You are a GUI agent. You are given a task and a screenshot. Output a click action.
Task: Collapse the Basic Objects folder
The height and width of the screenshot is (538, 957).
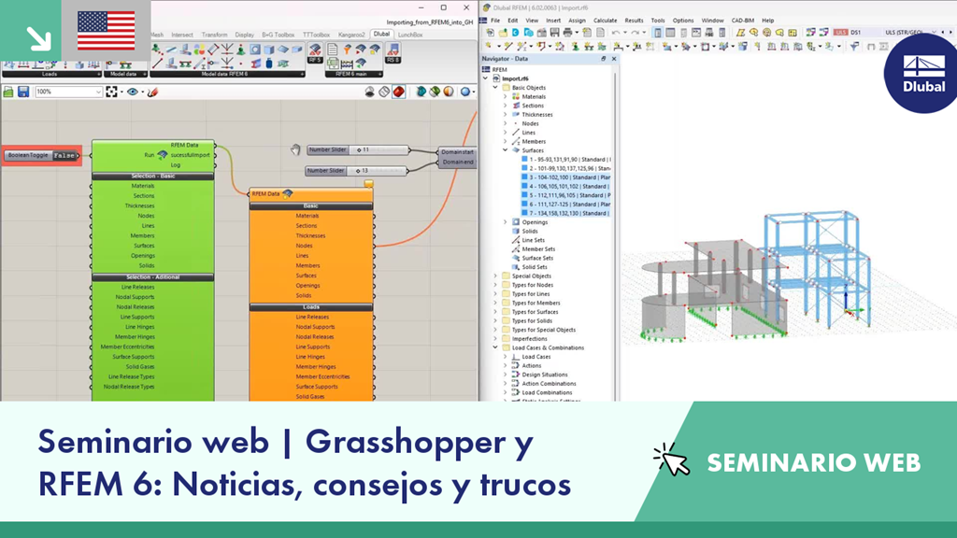coord(495,87)
